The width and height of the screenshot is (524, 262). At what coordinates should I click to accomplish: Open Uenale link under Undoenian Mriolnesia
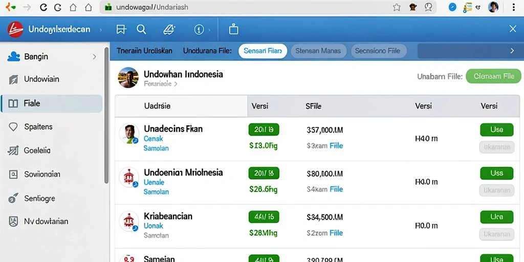pyautogui.click(x=154, y=183)
